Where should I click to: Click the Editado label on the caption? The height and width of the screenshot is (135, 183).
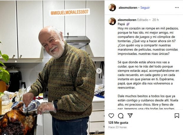[x=143, y=20]
